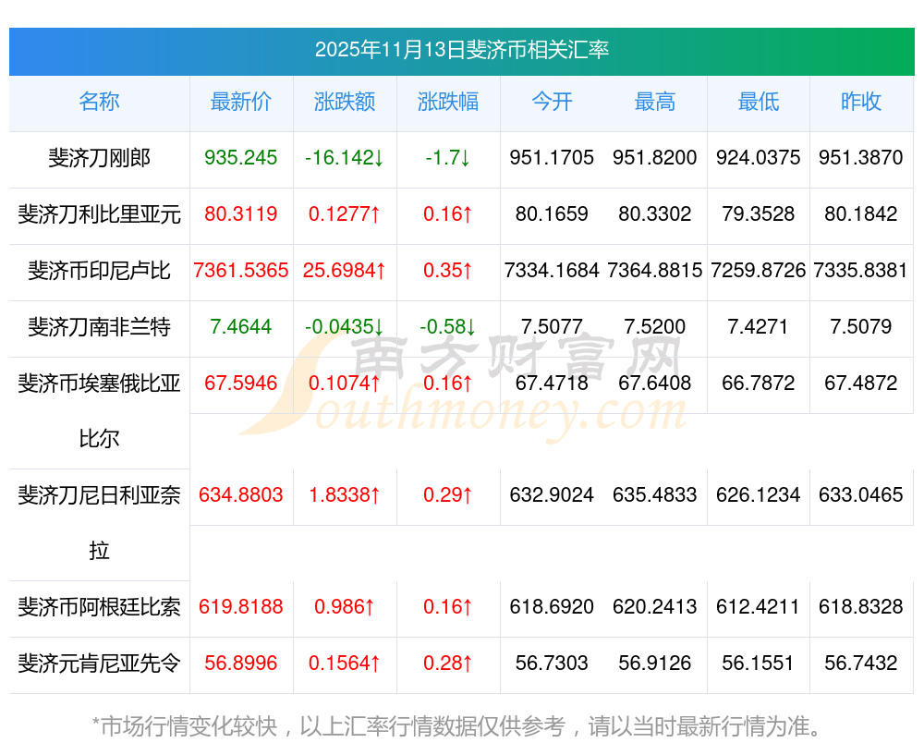Select the -0.58↓ percentage change cell
This screenshot has height=755, width=924.
(448, 327)
